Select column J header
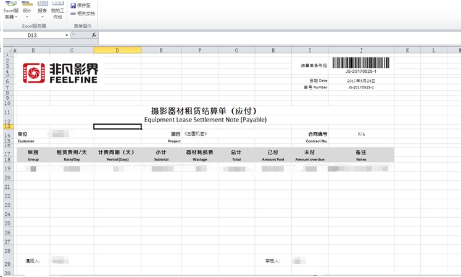The width and height of the screenshot is (461, 277). tap(361, 50)
